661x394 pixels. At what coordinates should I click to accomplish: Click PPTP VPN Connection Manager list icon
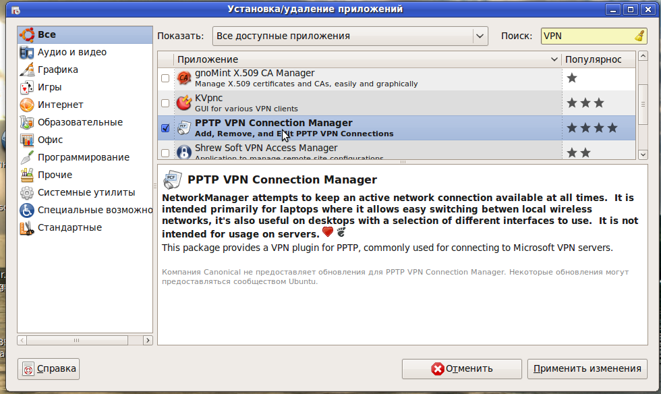coord(183,128)
